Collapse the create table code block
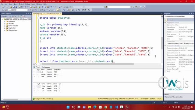 pyautogui.click(x=38, y=18)
